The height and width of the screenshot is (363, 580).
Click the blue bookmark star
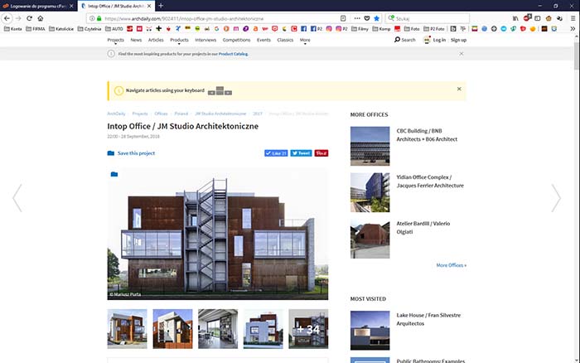click(376, 18)
